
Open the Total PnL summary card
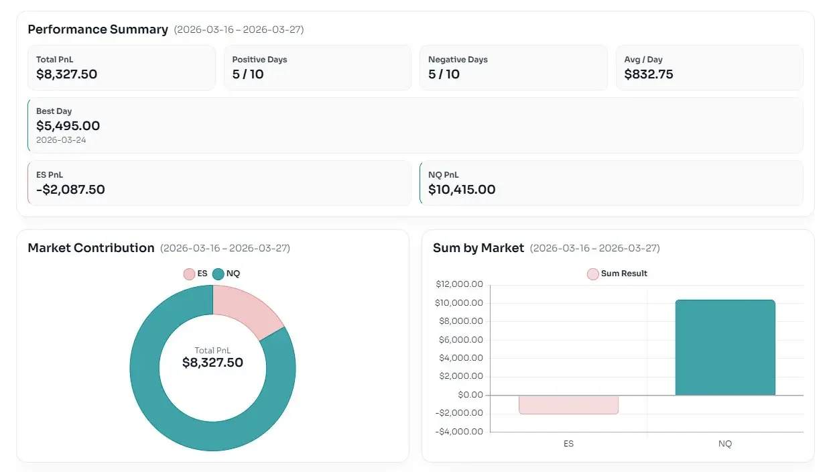(121, 68)
